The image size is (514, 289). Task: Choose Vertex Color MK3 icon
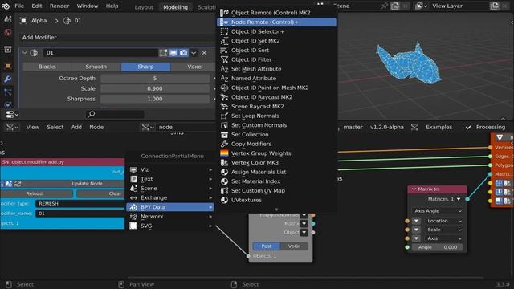click(x=224, y=162)
